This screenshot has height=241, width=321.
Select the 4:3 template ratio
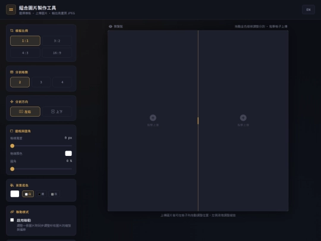tap(25, 53)
